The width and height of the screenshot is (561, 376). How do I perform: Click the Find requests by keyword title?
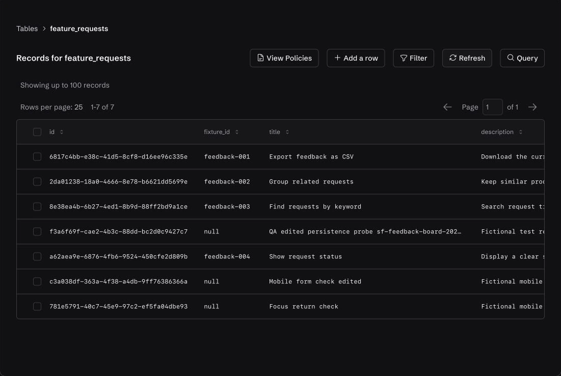coord(315,207)
